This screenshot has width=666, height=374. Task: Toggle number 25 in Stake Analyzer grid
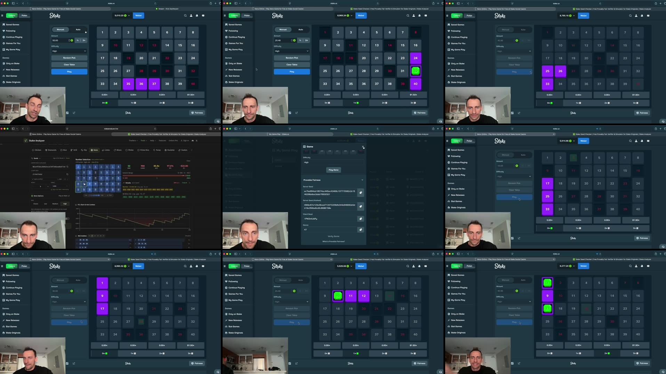coord(78,184)
